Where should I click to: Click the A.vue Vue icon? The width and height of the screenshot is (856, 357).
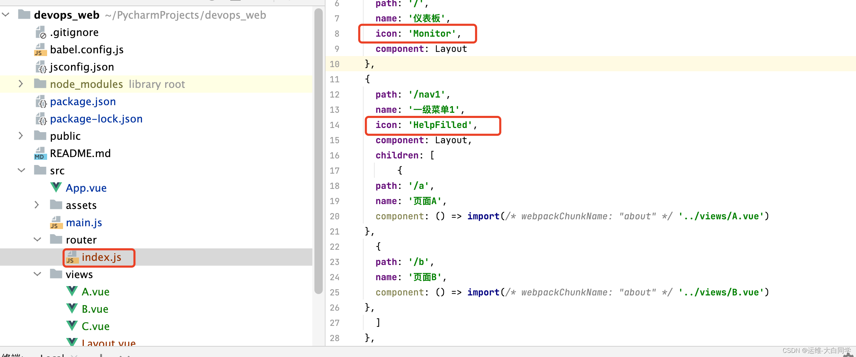[x=72, y=291]
